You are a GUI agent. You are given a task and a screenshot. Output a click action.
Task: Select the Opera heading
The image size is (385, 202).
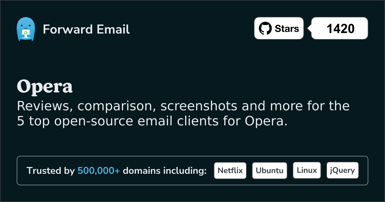pos(45,87)
